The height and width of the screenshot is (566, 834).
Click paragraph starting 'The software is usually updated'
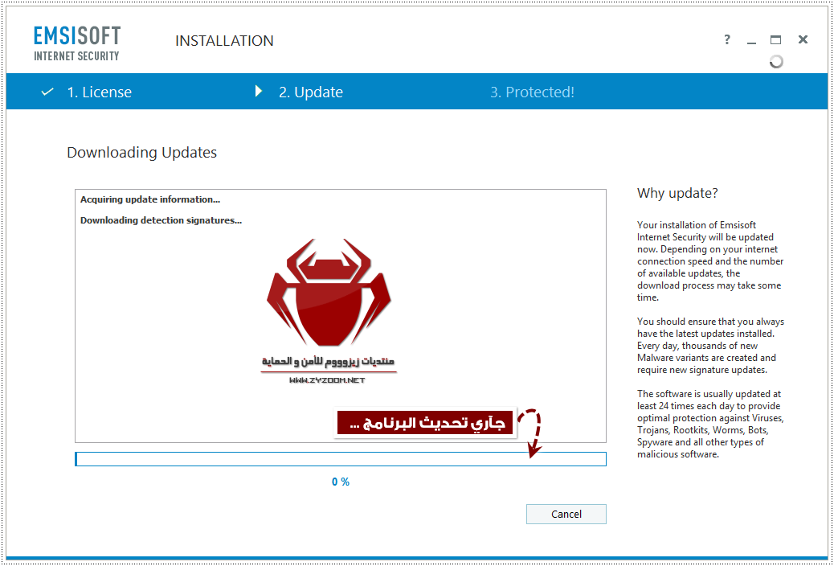point(710,424)
